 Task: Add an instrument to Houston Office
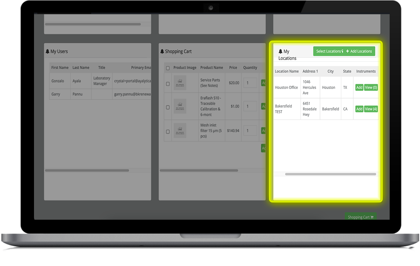pyautogui.click(x=359, y=88)
